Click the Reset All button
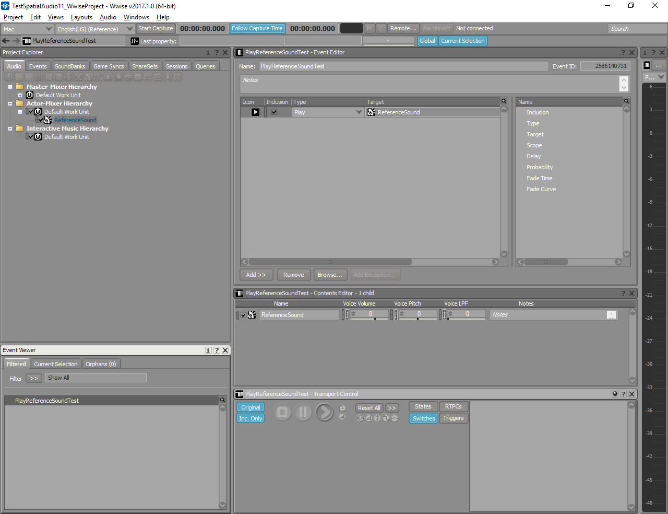 coord(369,408)
